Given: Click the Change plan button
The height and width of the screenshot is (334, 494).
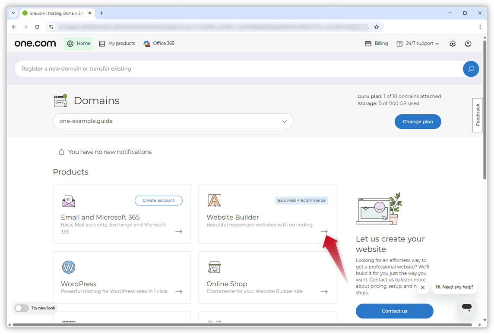Looking at the screenshot, I should click(x=418, y=122).
